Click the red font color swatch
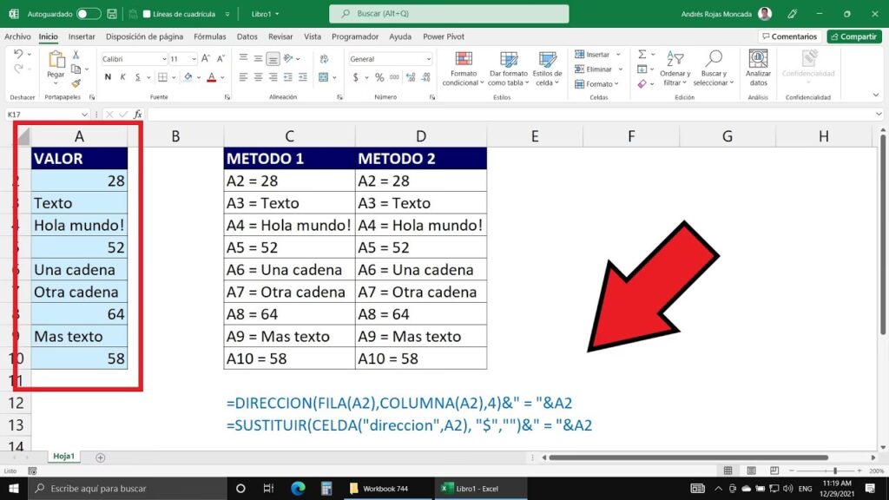889x500 pixels. (x=210, y=77)
